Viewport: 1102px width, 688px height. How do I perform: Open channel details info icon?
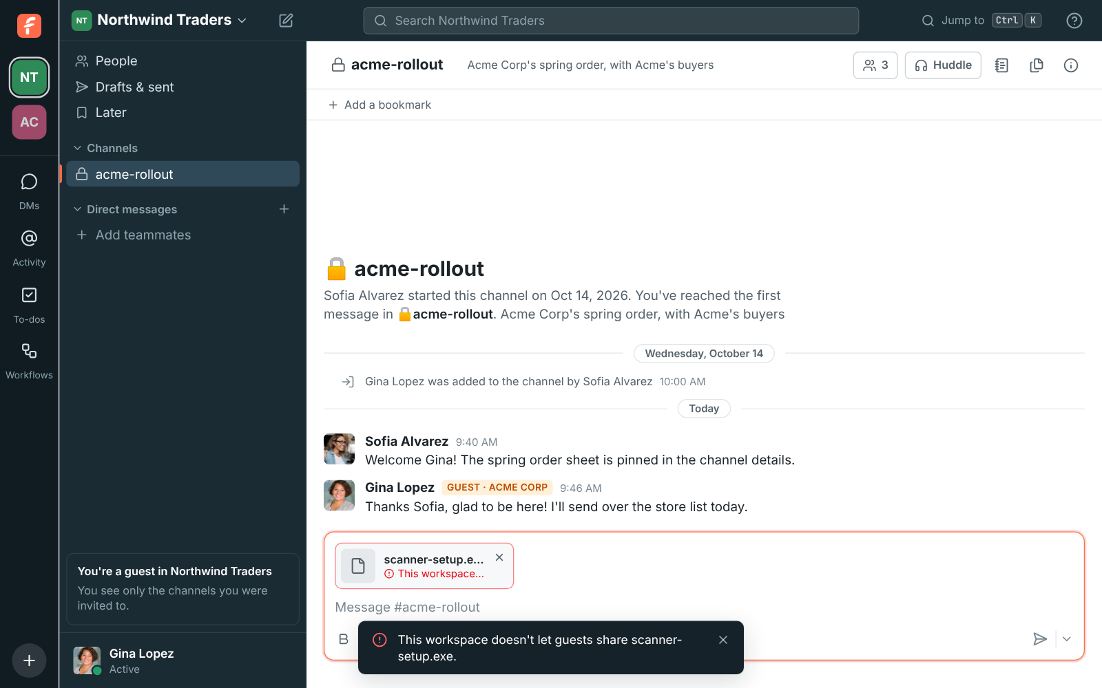click(1070, 65)
